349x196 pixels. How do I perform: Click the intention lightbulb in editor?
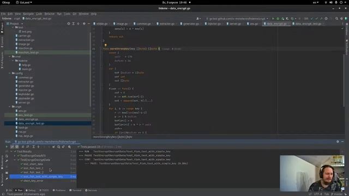click(x=105, y=45)
